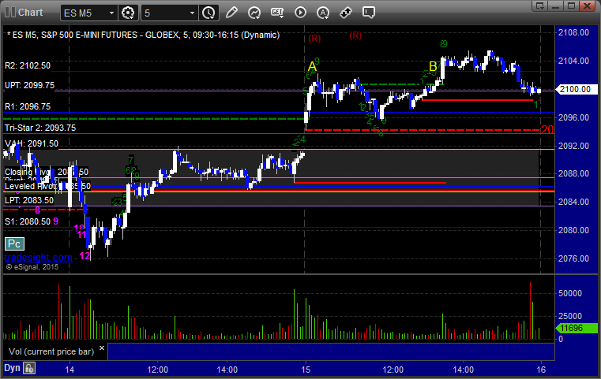Open the tradesight.com link

[39, 258]
